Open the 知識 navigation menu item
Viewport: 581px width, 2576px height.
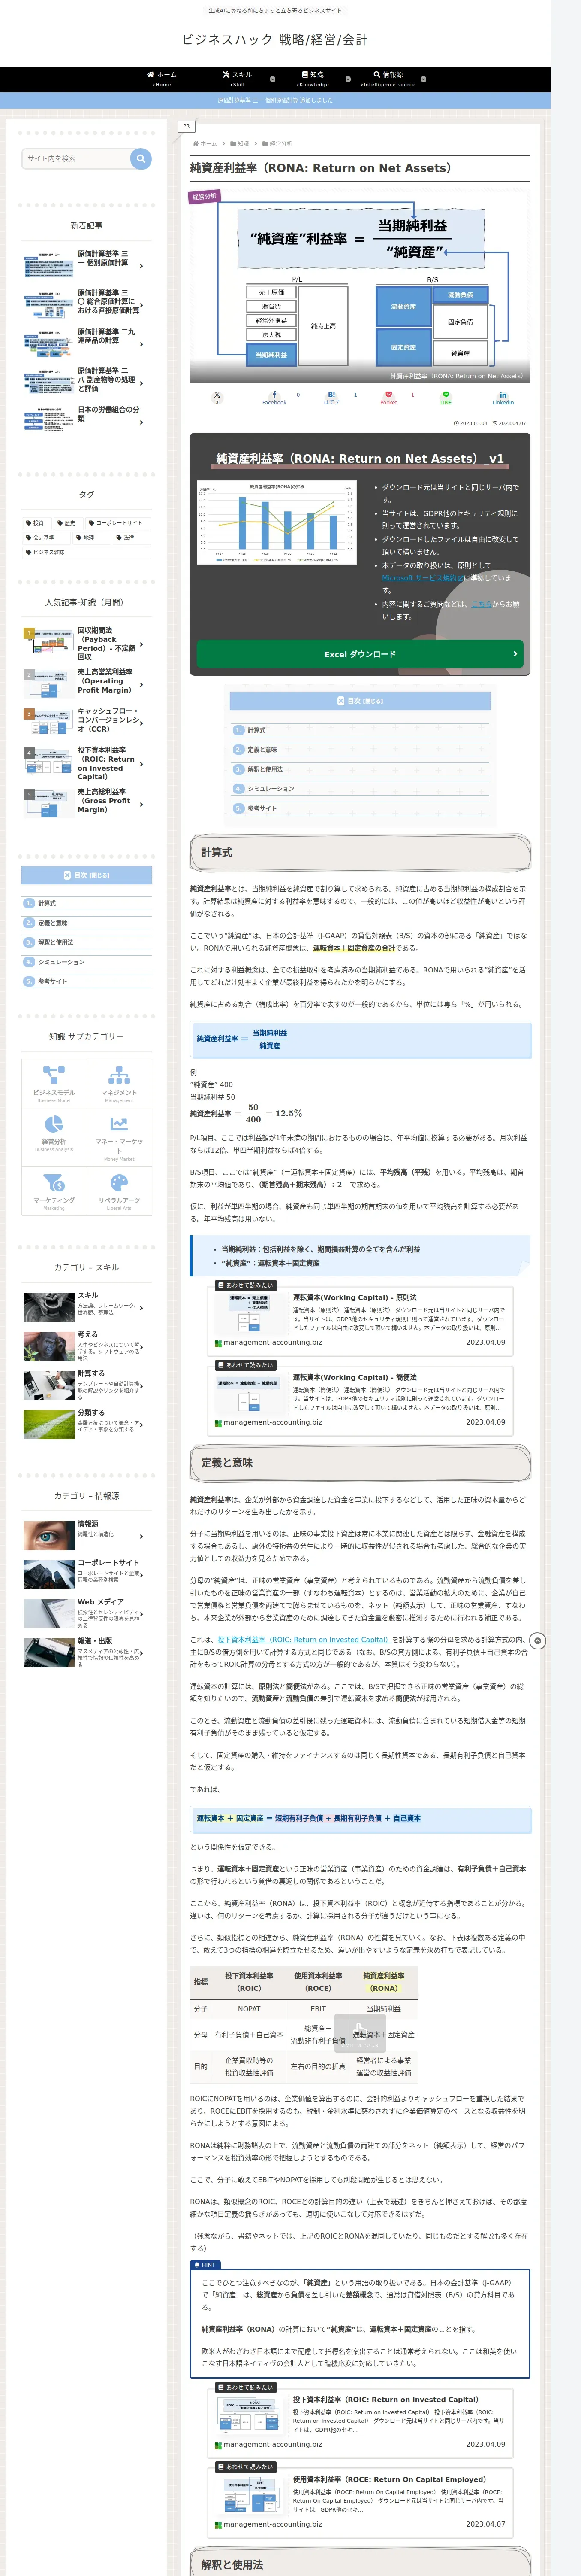coord(313,79)
